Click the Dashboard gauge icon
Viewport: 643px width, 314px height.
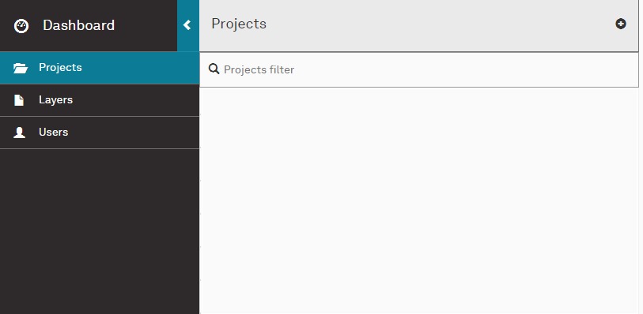21,26
